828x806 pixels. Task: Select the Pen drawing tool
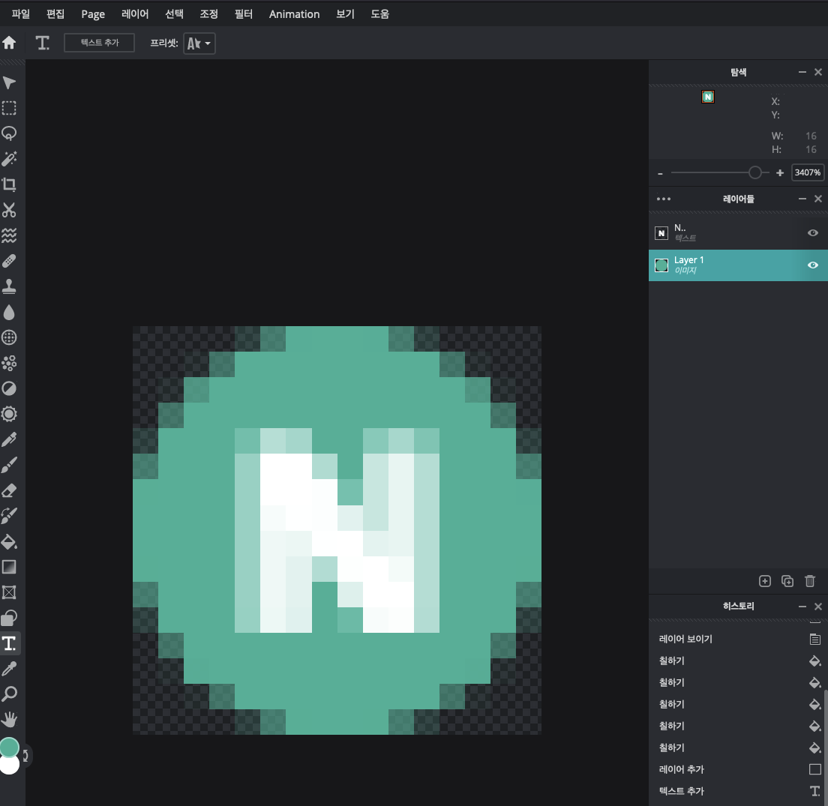click(x=9, y=439)
